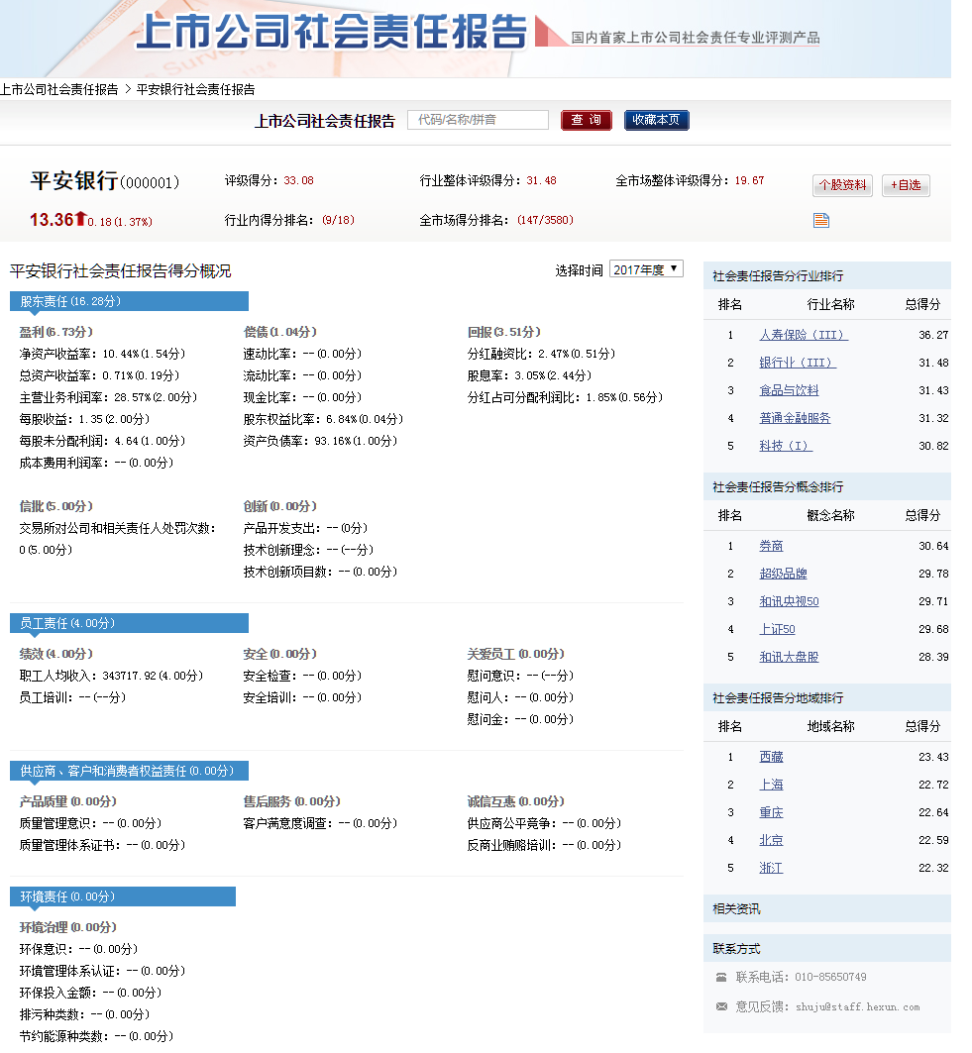Select 供应商、客户和消费者权益责任 section header
This screenshot has height=1053, width=972.
[x=129, y=771]
